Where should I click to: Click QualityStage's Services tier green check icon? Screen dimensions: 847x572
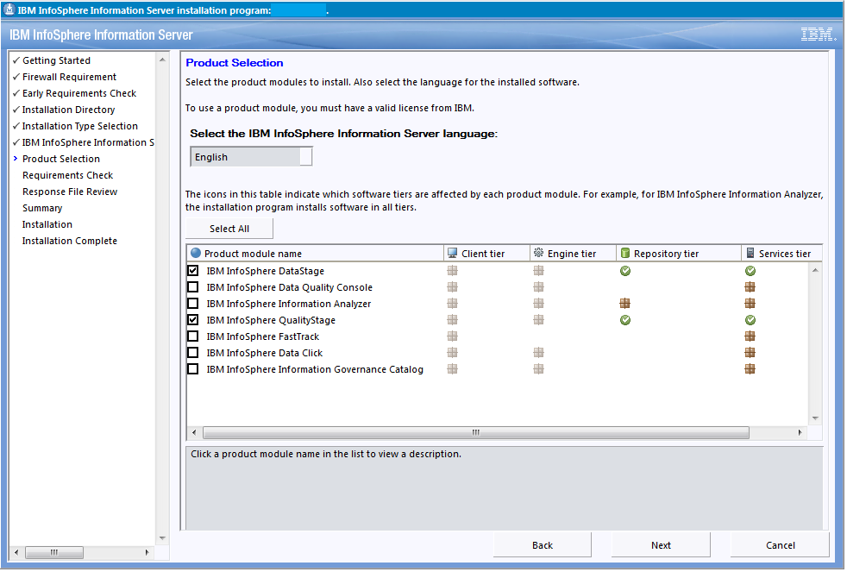tap(750, 320)
